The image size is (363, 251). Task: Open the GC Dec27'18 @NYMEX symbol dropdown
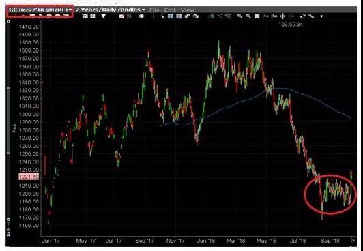click(40, 10)
